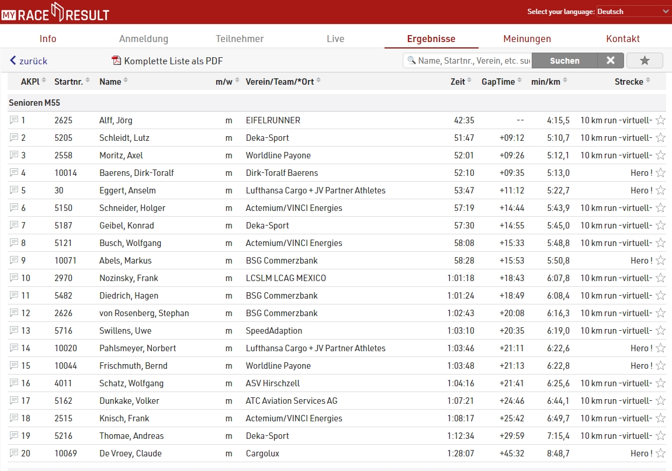Switch to the Teilnehmer tab
The height and width of the screenshot is (471, 672).
(x=240, y=39)
